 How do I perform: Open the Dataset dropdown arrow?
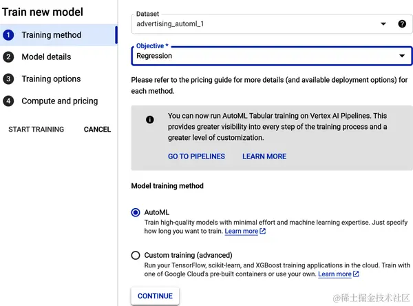tap(383, 24)
